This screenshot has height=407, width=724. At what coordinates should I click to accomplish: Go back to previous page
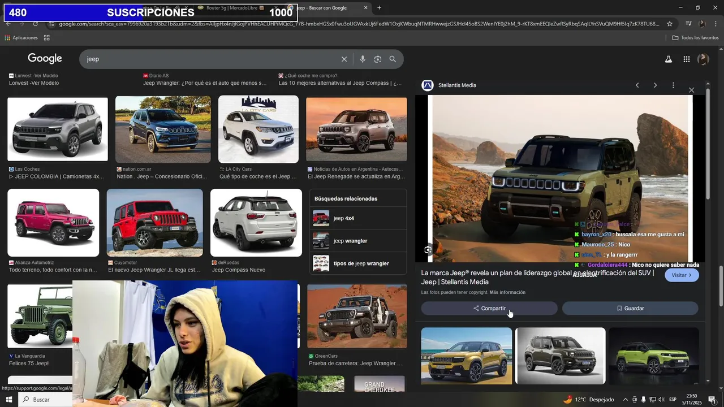pos(8,24)
